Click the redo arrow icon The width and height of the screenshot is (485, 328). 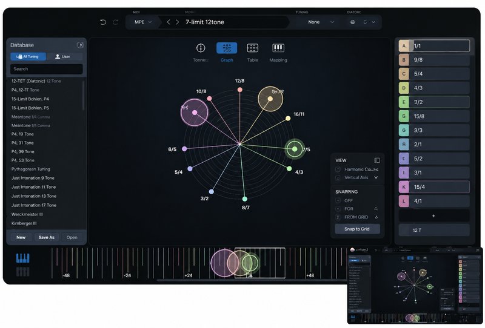(116, 22)
